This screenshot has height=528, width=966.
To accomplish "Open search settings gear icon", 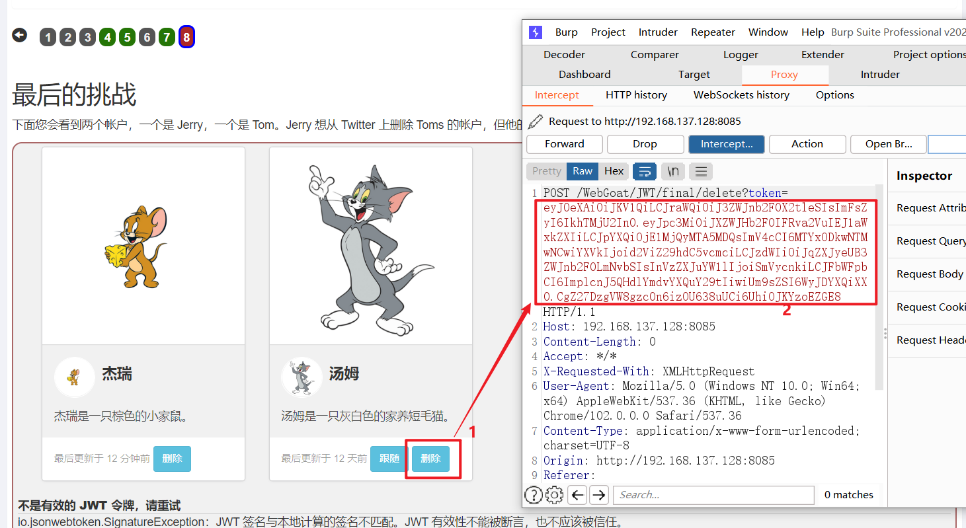I will (x=554, y=495).
